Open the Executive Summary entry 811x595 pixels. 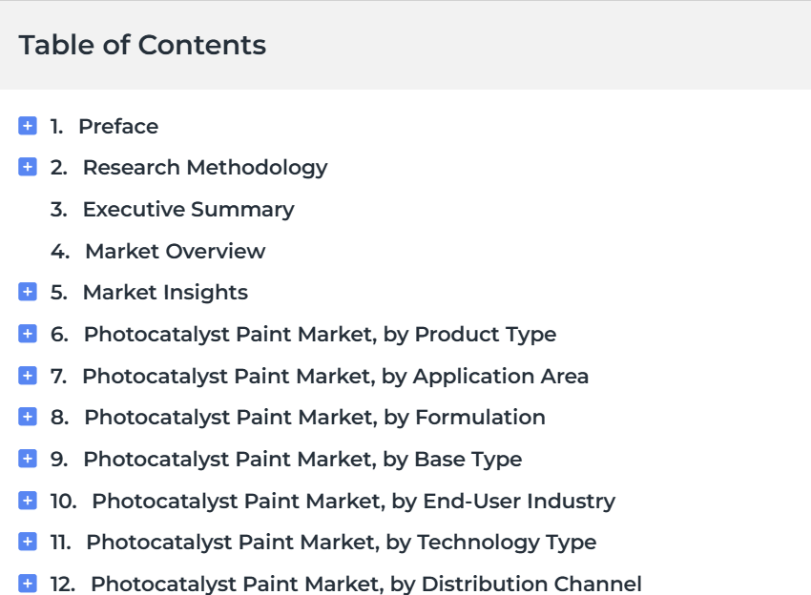pyautogui.click(x=188, y=210)
